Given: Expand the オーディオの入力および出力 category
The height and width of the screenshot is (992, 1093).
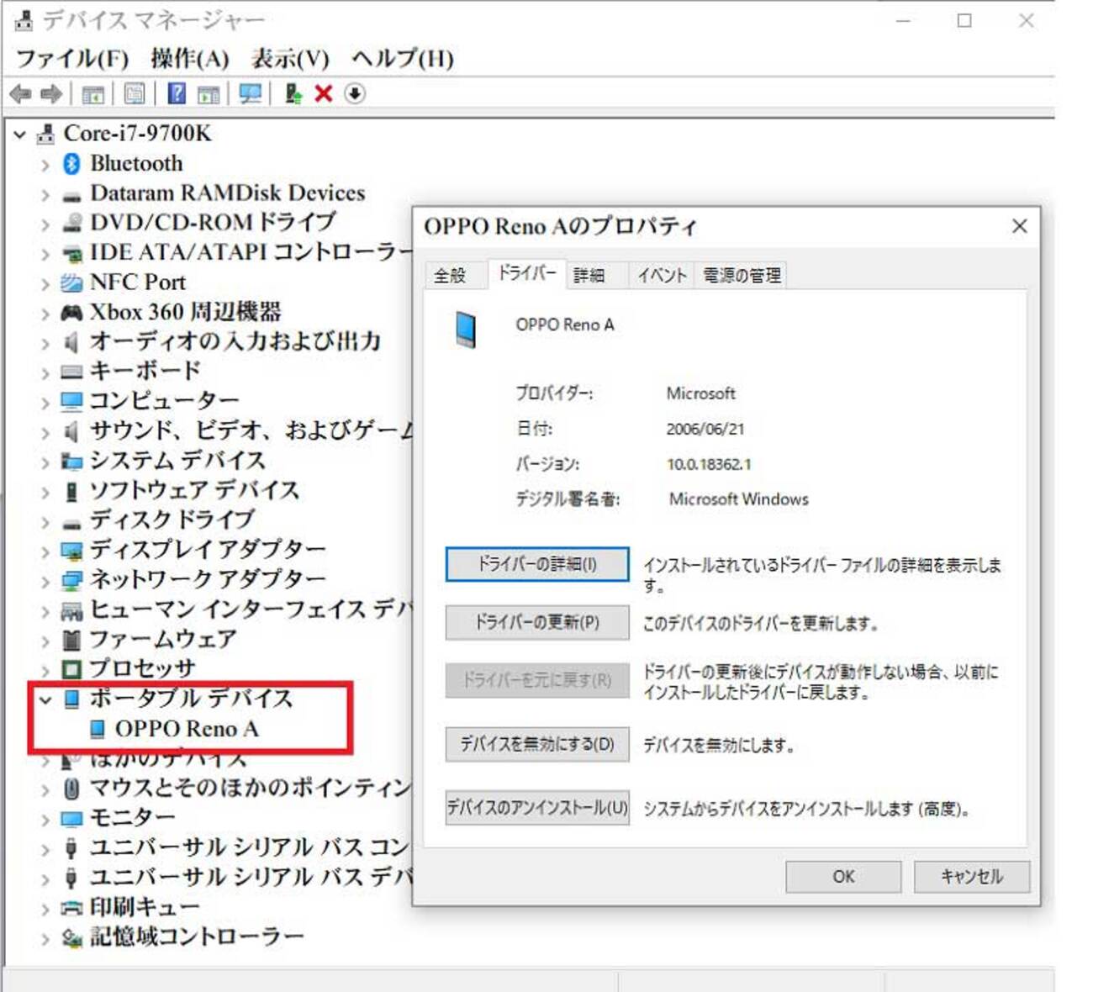Looking at the screenshot, I should tap(45, 343).
